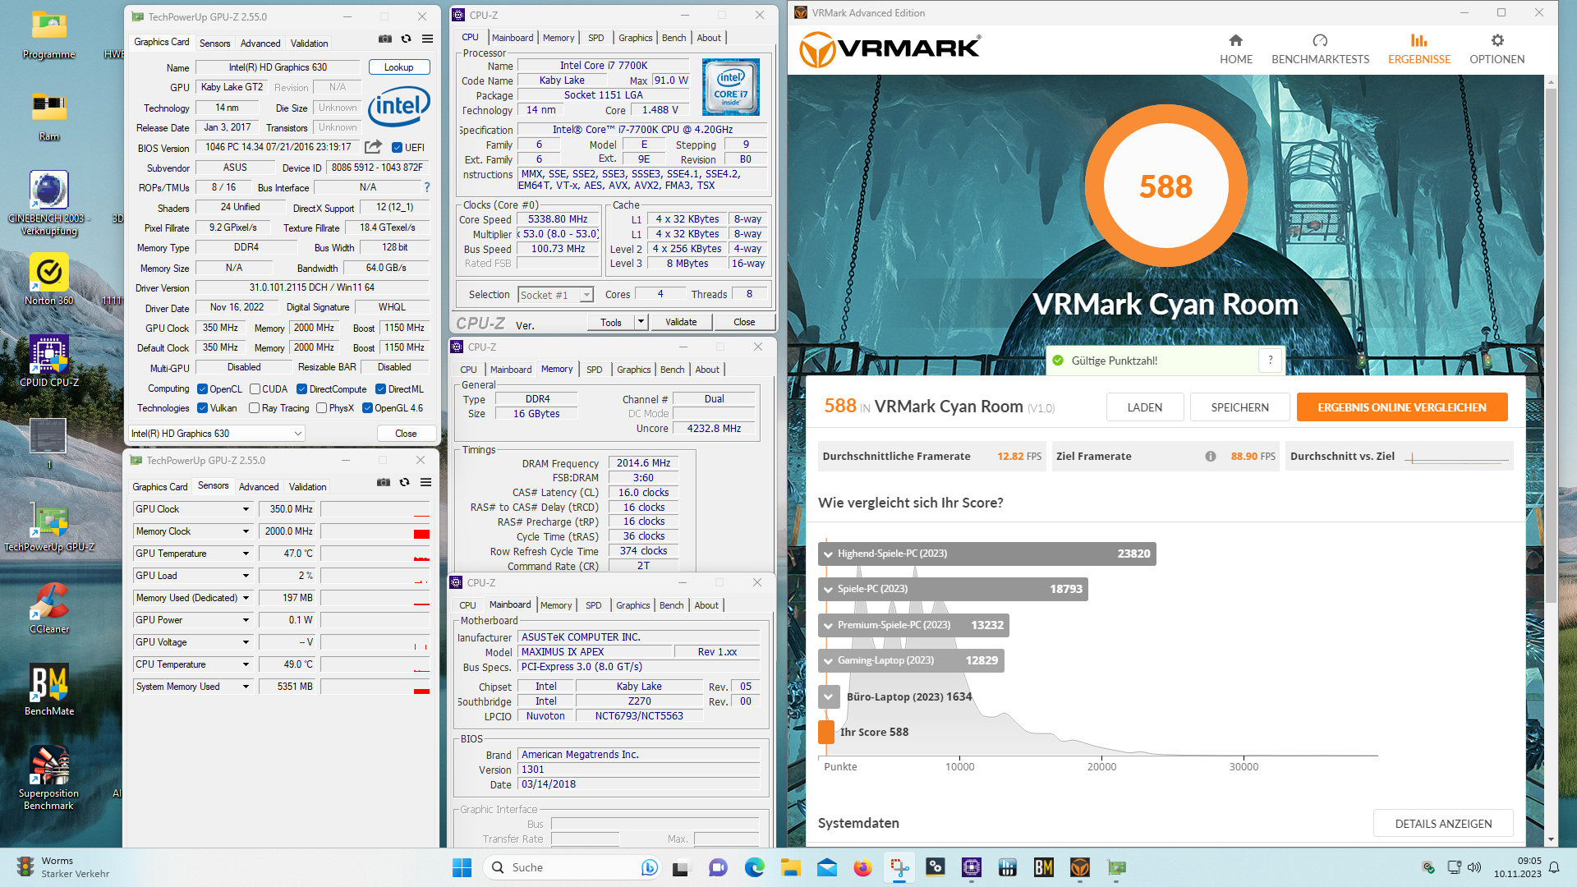Viewport: 1577px width, 887px height.
Task: Click the Windows Start button
Action: pos(462,867)
